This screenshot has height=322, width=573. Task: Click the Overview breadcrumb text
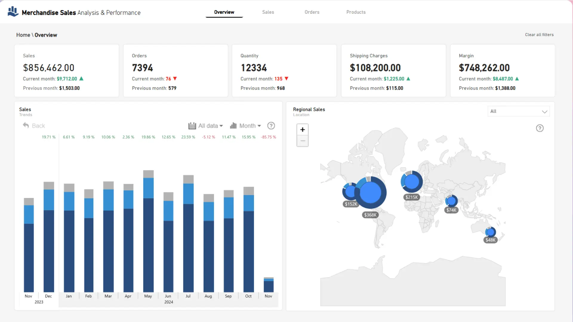46,35
